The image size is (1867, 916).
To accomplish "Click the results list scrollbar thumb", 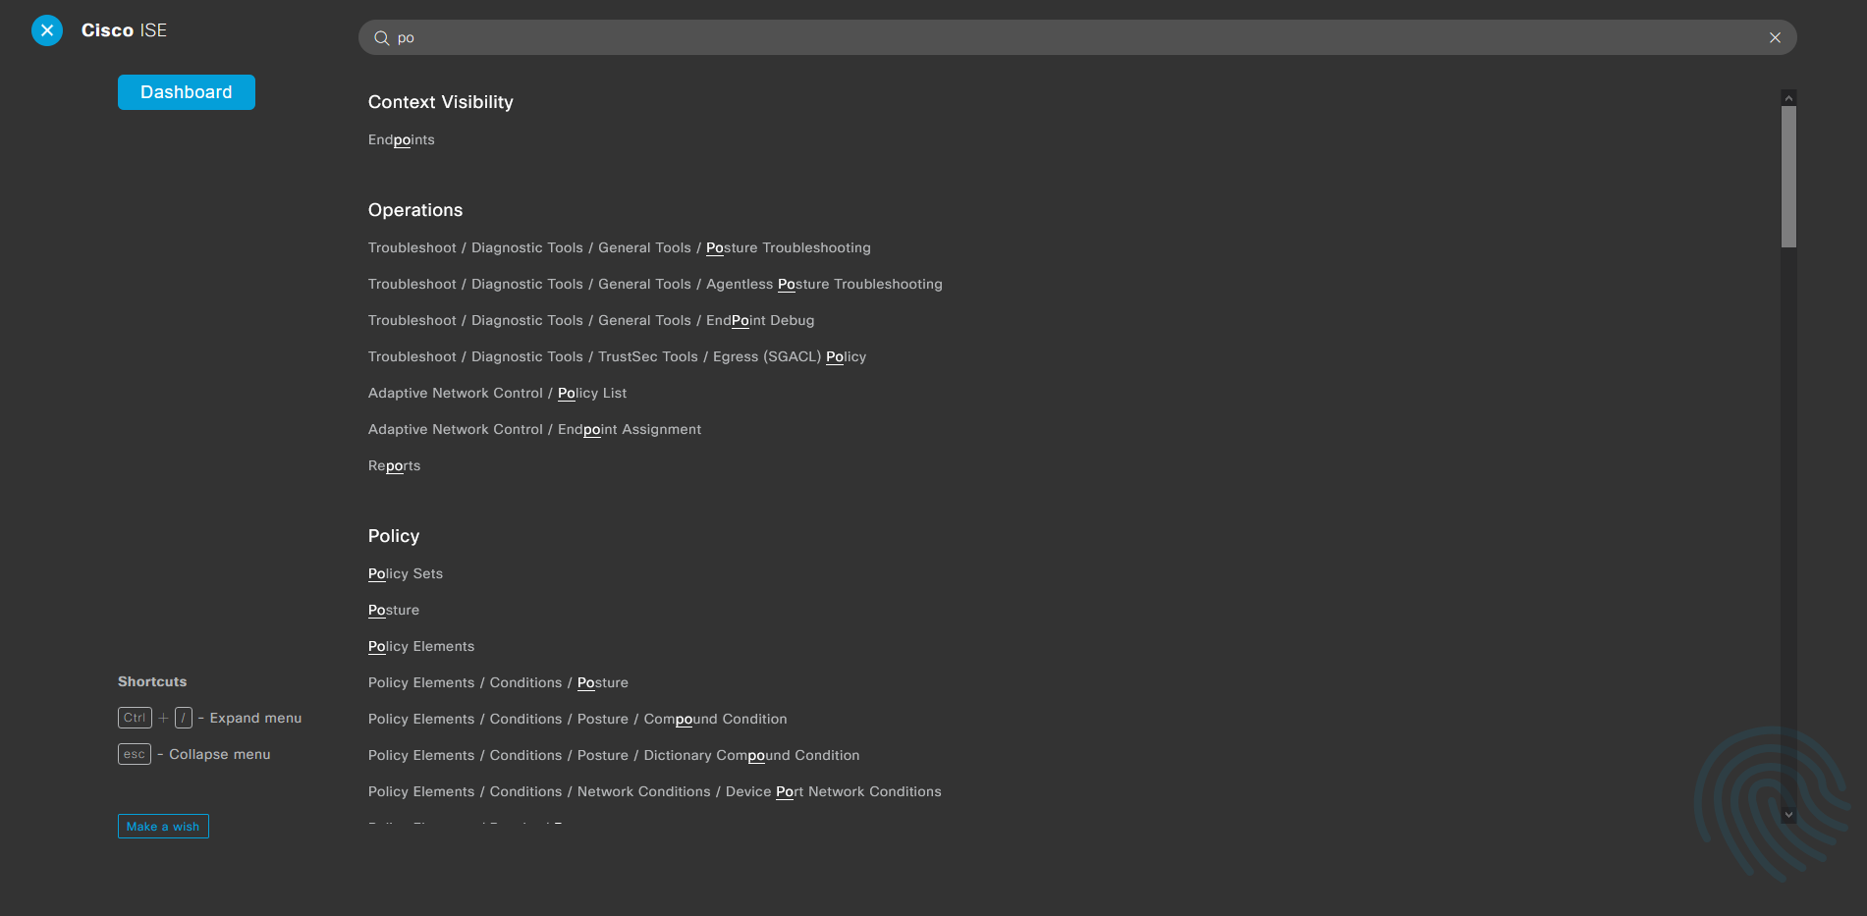I will pos(1788,177).
